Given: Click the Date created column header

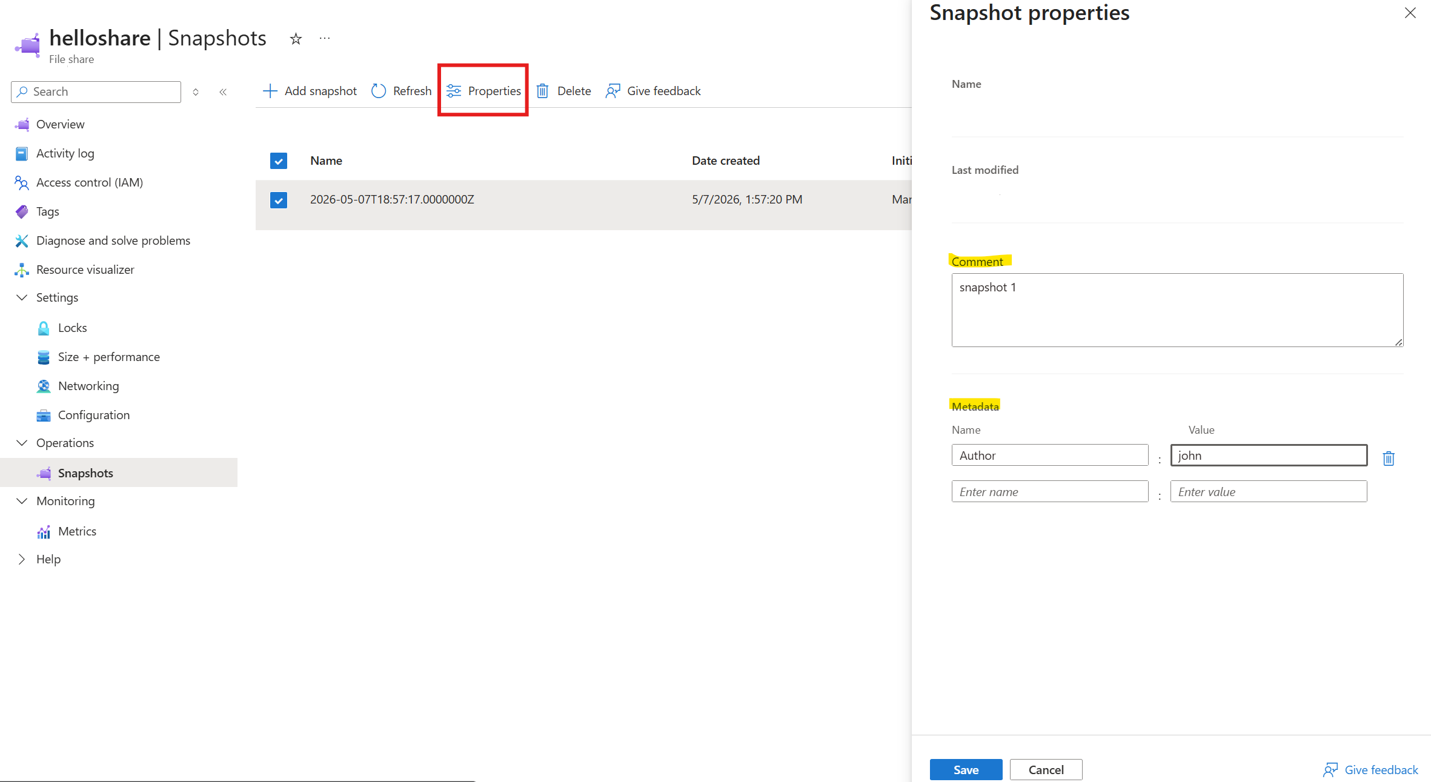Looking at the screenshot, I should point(726,161).
